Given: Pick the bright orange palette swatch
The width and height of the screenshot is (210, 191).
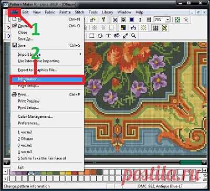Looking at the screenshot, I should (x=87, y=173).
